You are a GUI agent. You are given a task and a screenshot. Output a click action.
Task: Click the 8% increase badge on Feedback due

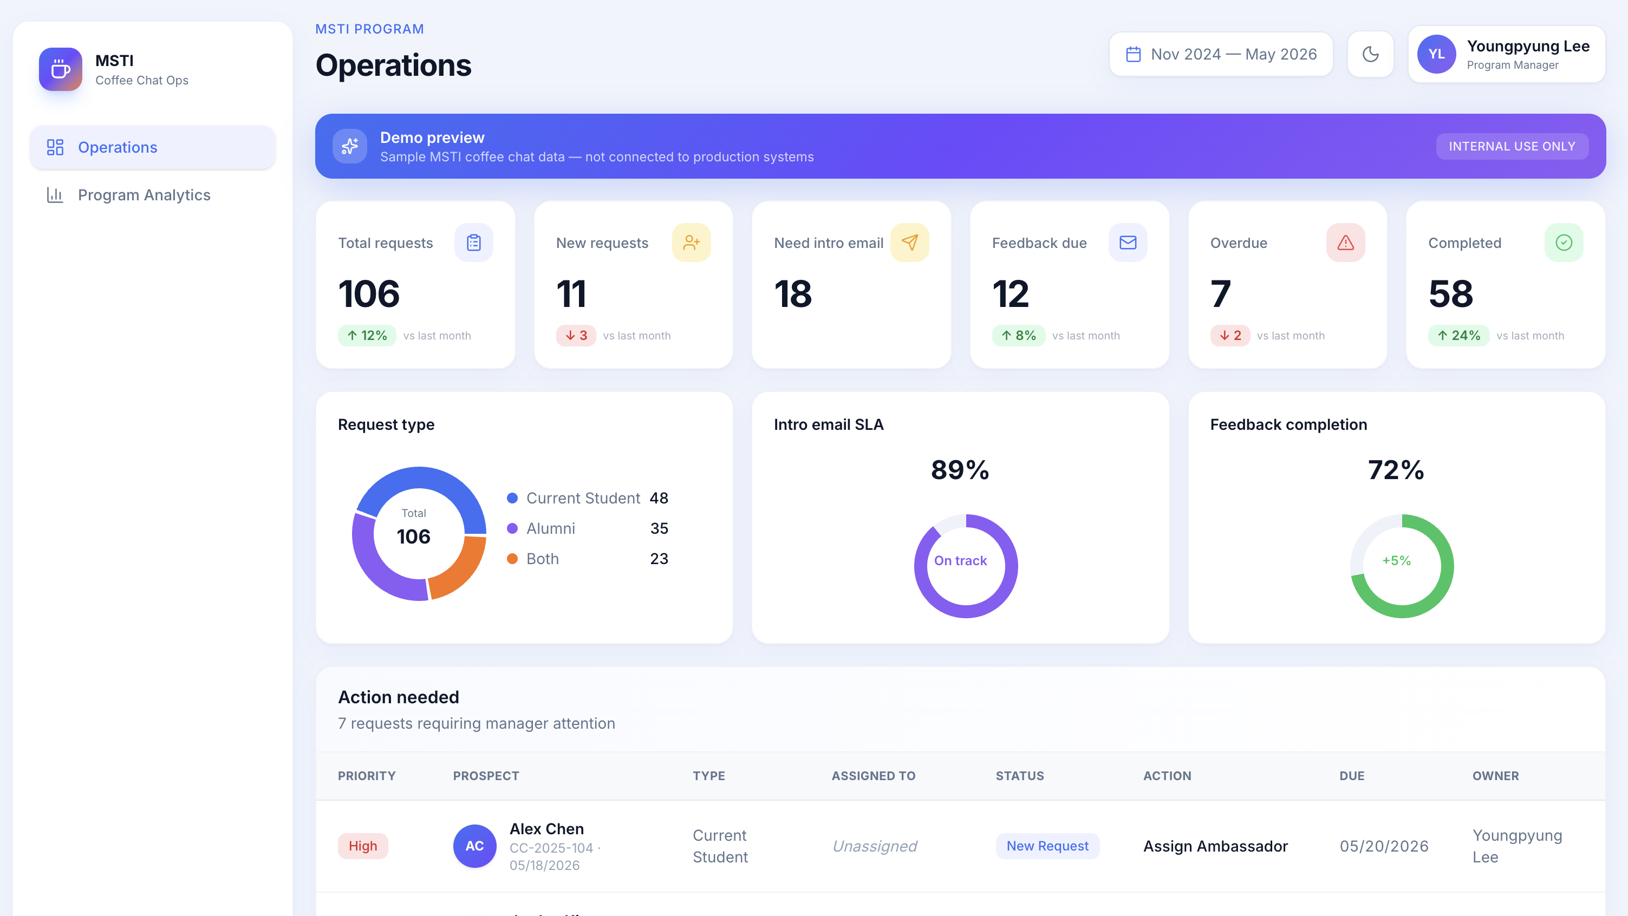pyautogui.click(x=1019, y=336)
